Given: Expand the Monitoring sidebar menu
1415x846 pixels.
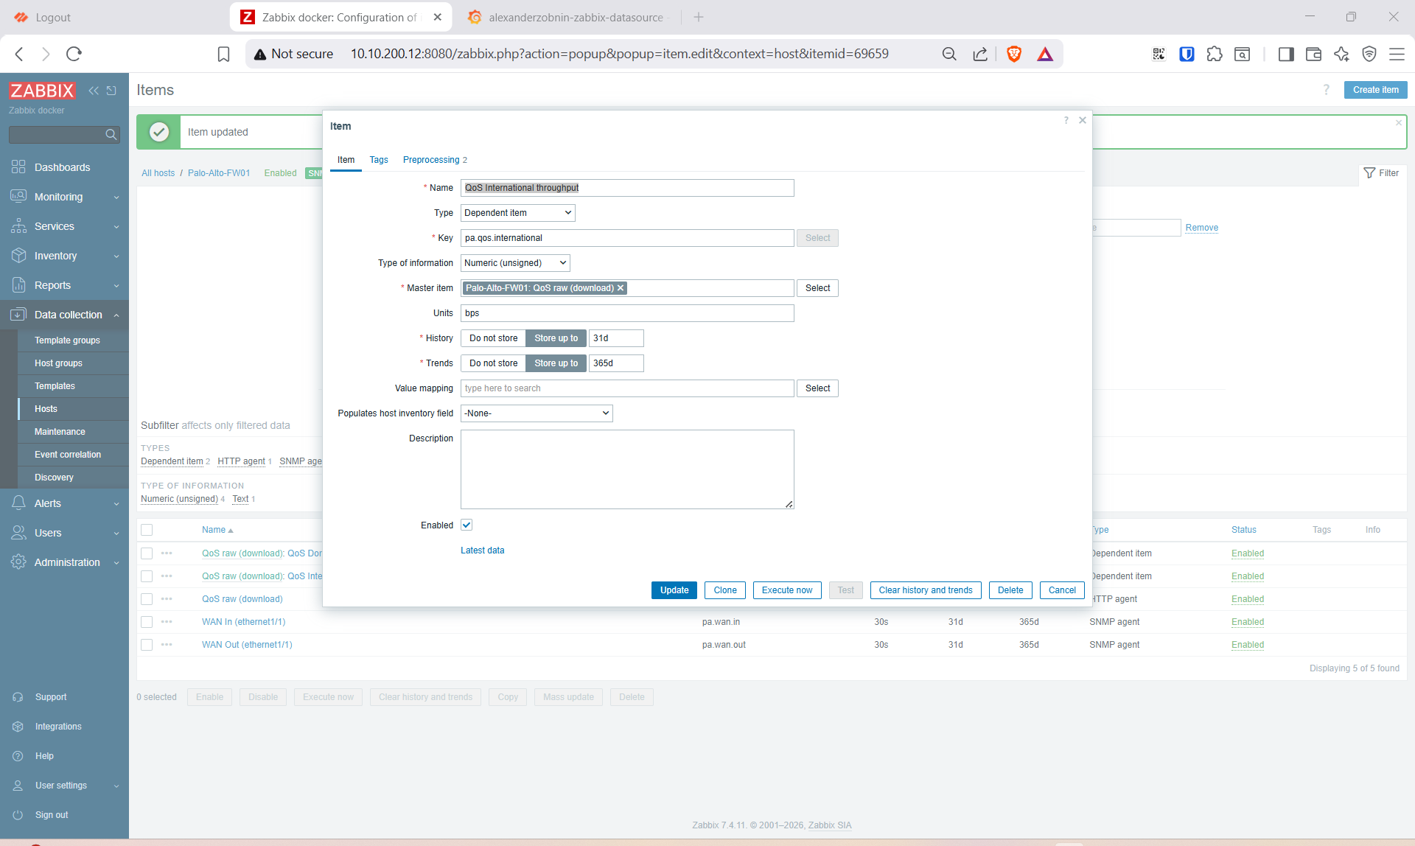Looking at the screenshot, I should (64, 197).
